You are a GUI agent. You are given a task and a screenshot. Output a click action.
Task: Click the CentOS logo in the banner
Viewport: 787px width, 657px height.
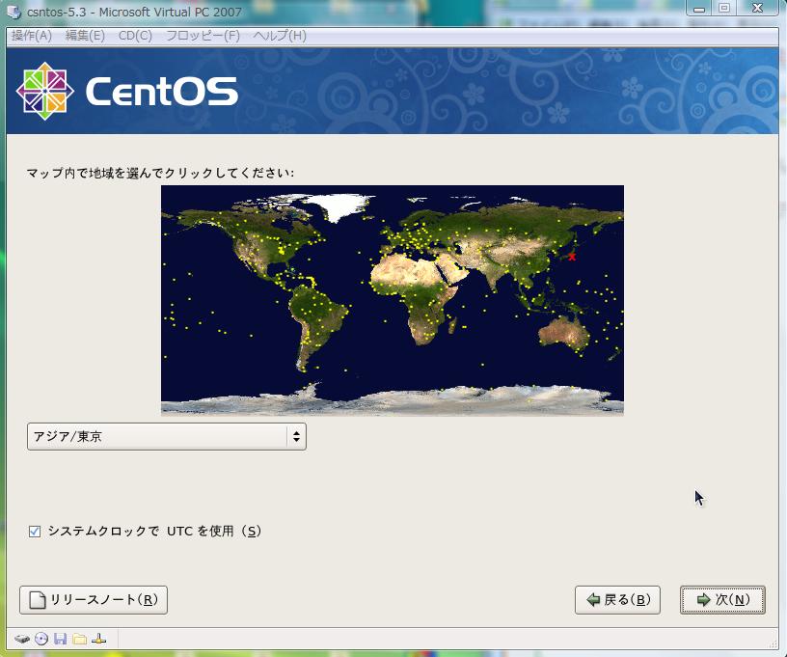point(126,92)
